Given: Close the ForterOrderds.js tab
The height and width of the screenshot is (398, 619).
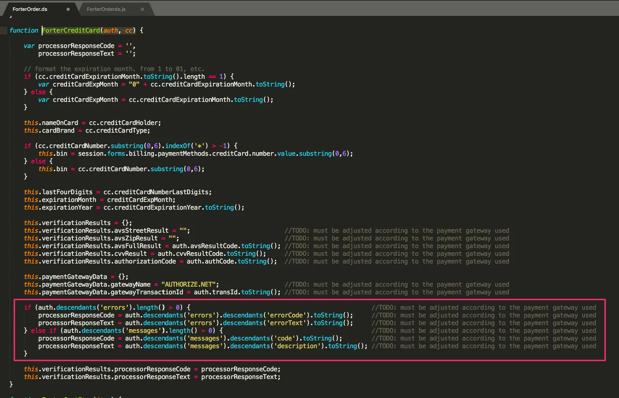Looking at the screenshot, I should 142,9.
